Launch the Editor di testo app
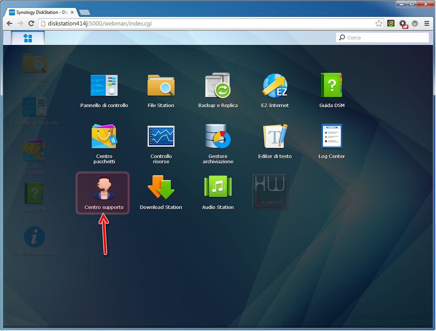 [275, 141]
